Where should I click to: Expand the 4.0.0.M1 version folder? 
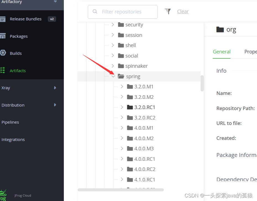pos(122,128)
